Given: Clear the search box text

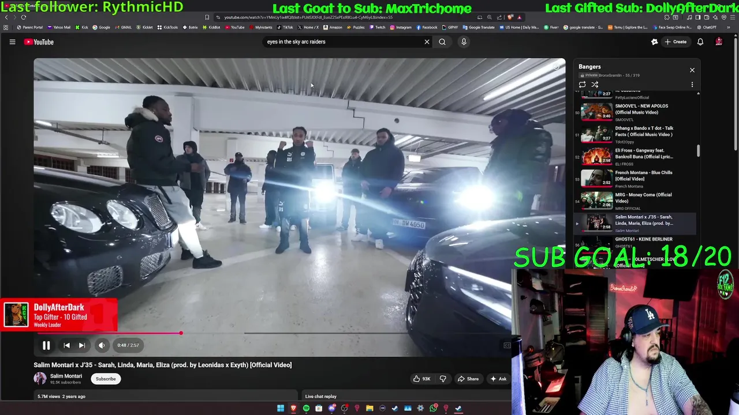Looking at the screenshot, I should coord(427,41).
